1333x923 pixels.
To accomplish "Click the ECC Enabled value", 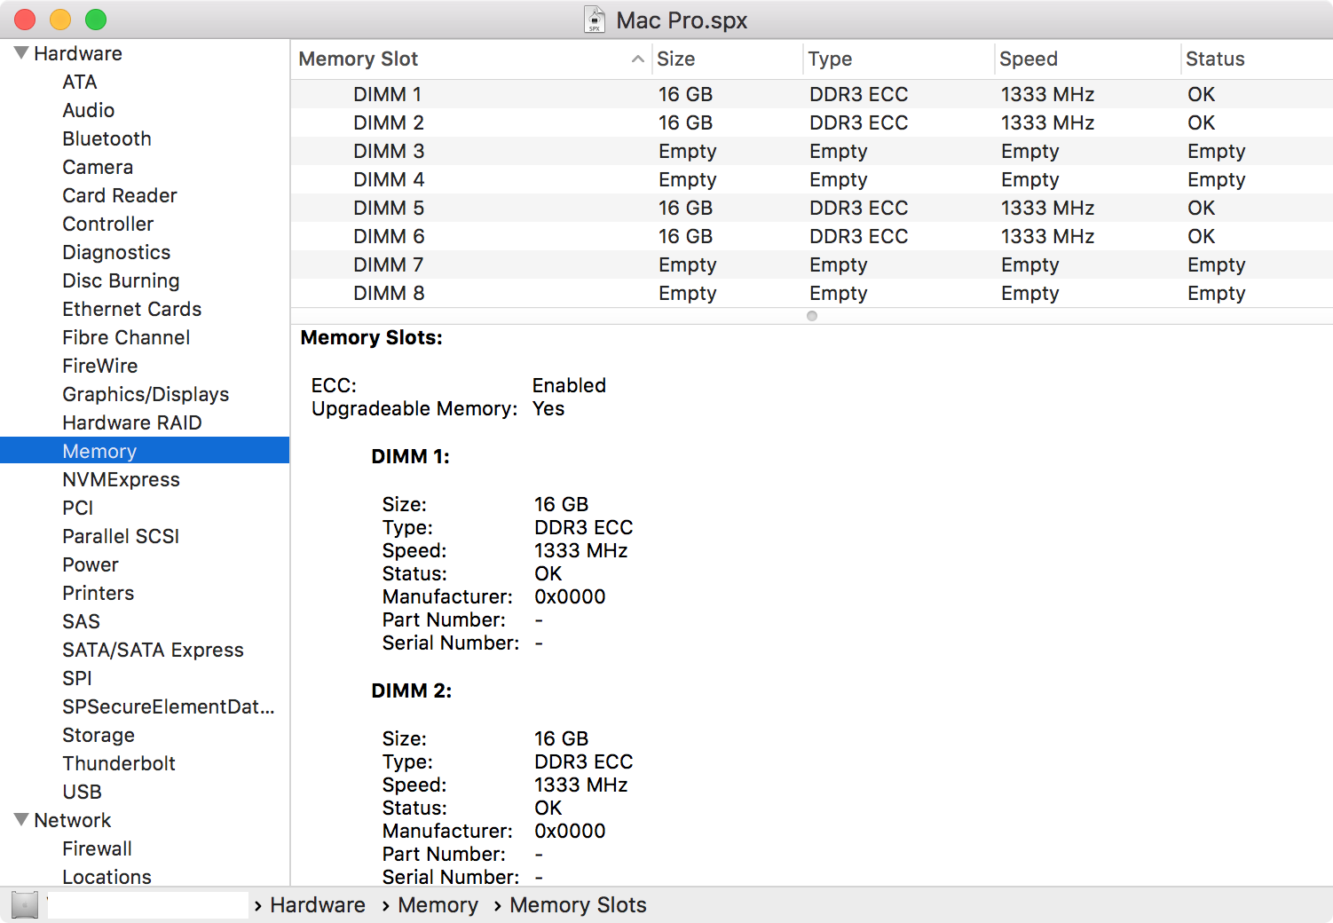I will pos(569,385).
